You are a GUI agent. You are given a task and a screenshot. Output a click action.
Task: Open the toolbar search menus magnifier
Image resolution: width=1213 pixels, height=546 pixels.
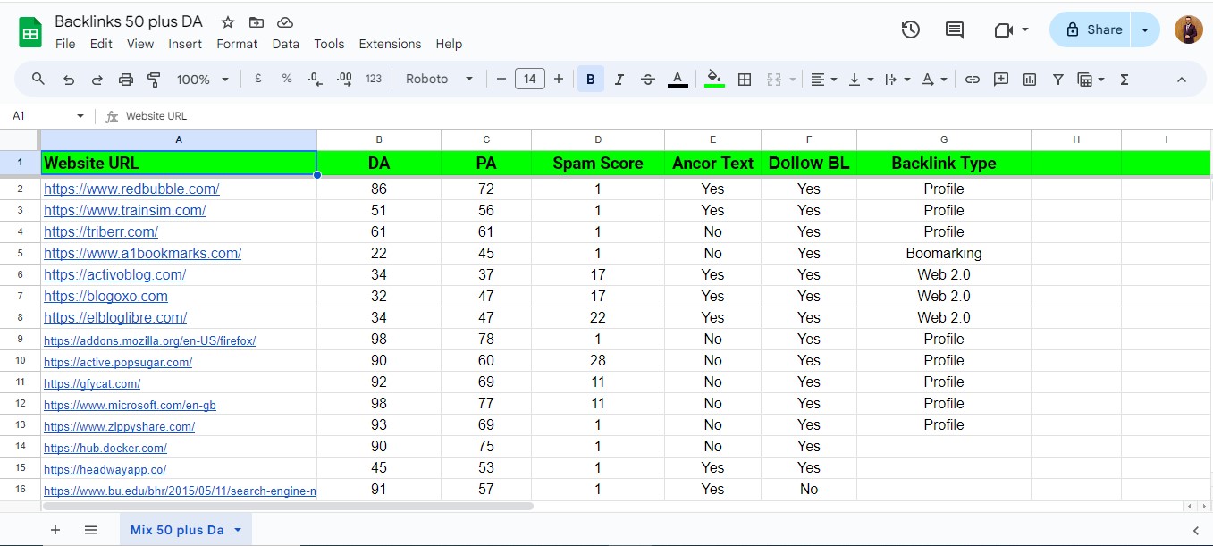38,79
